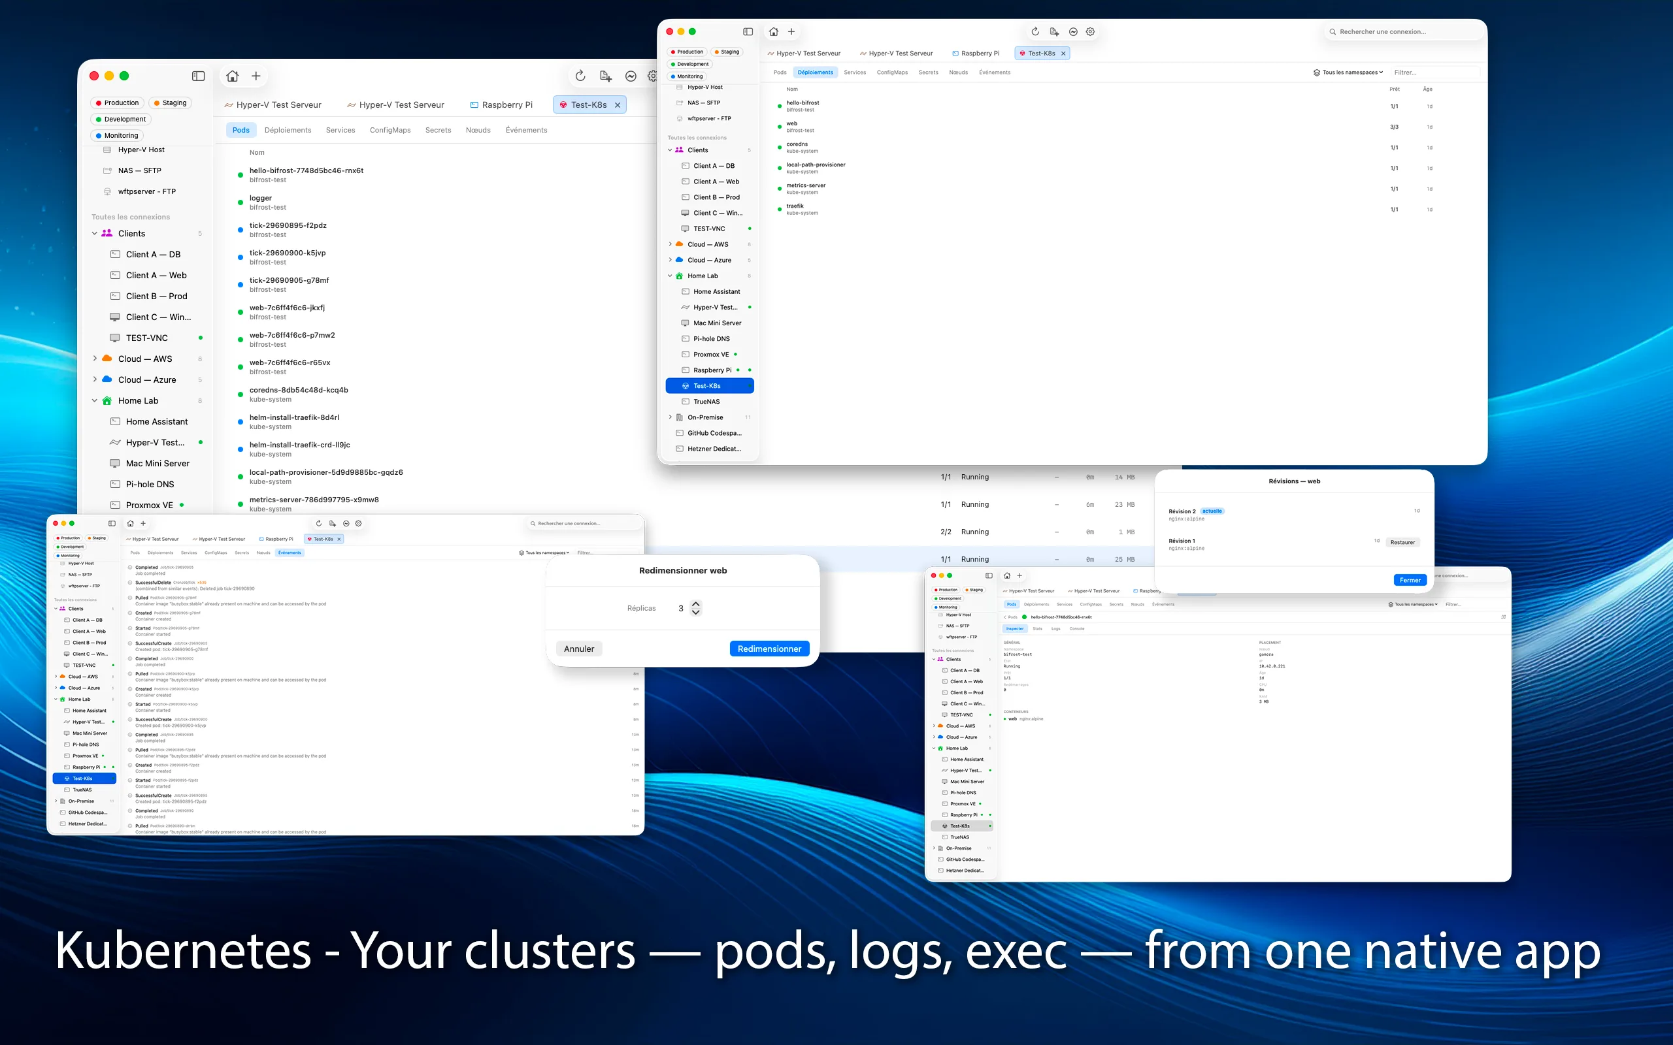
Task: Click the add-document icon in Pods list window toolbar
Action: tap(606, 76)
